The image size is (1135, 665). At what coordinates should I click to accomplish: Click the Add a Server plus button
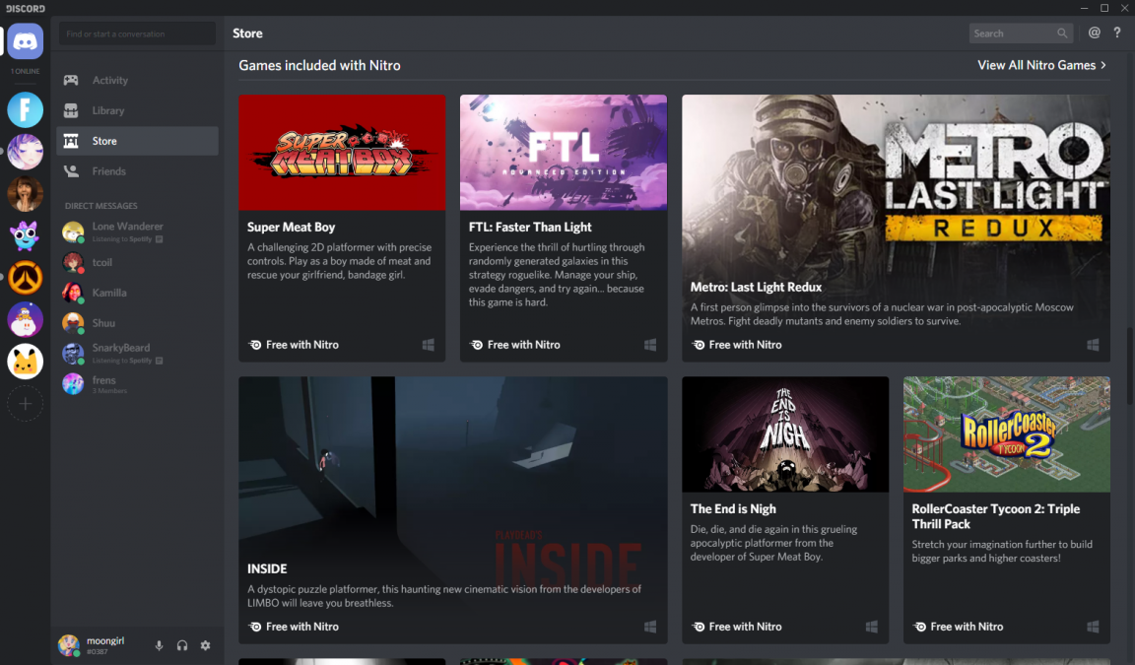25,403
